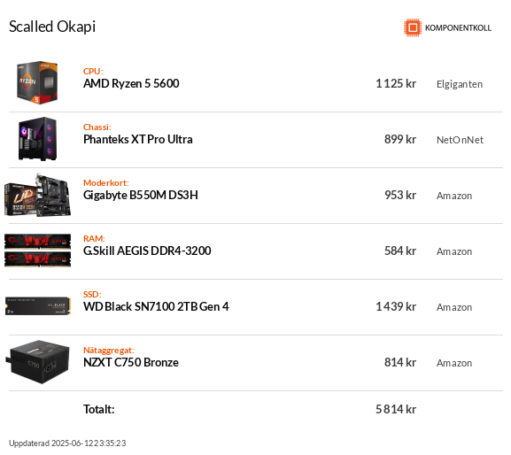Open the Phanteks XT Pro Ultra product link
Screen dimensions: 511x455
pos(138,139)
